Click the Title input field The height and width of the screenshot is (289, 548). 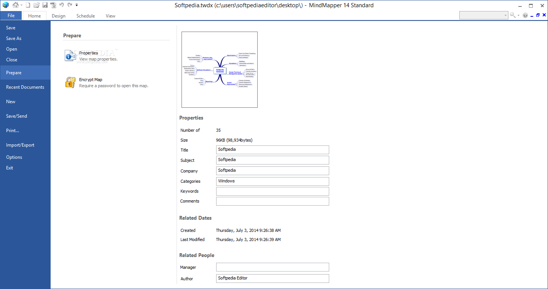click(x=272, y=150)
